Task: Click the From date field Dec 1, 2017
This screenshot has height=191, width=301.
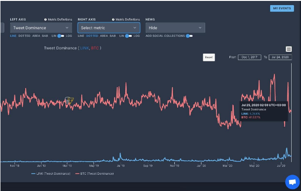Action: [250, 57]
